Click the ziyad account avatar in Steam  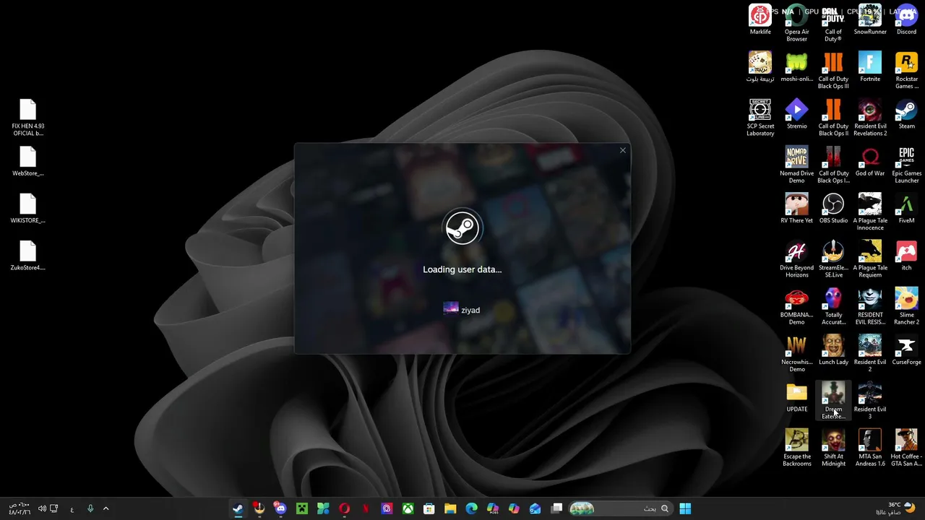click(x=451, y=309)
